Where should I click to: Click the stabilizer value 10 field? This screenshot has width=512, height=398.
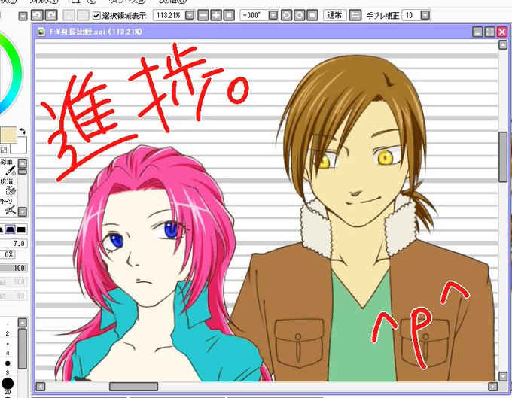pyautogui.click(x=411, y=15)
